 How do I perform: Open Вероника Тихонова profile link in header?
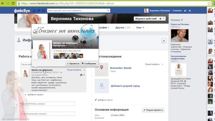tap(160, 10)
